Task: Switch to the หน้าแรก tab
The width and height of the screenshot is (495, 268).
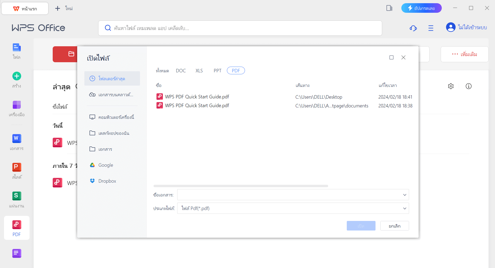Action: click(x=25, y=9)
